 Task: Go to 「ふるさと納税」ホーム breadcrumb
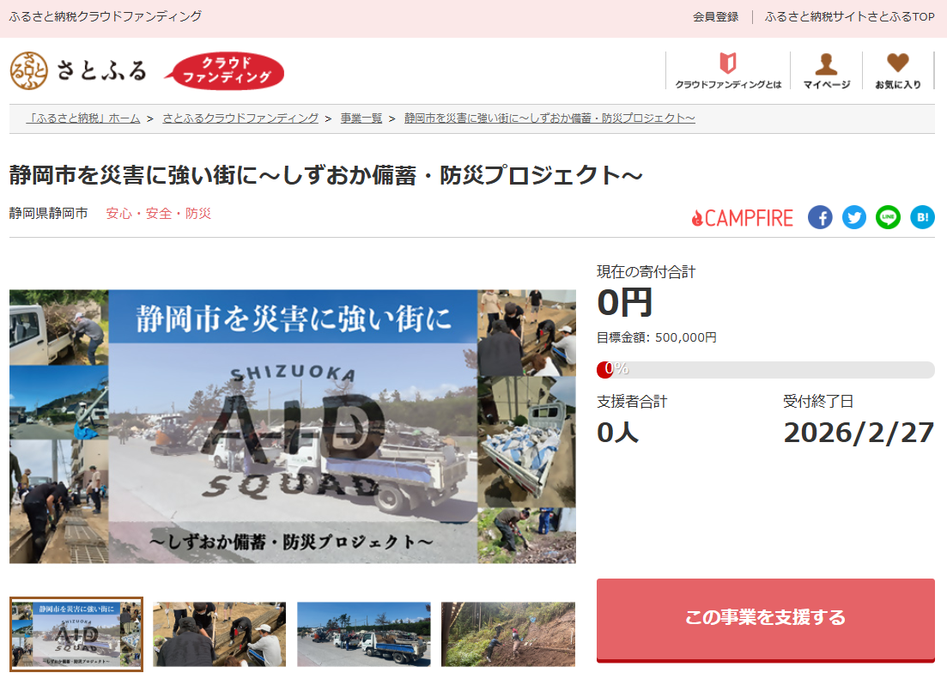coord(82,118)
